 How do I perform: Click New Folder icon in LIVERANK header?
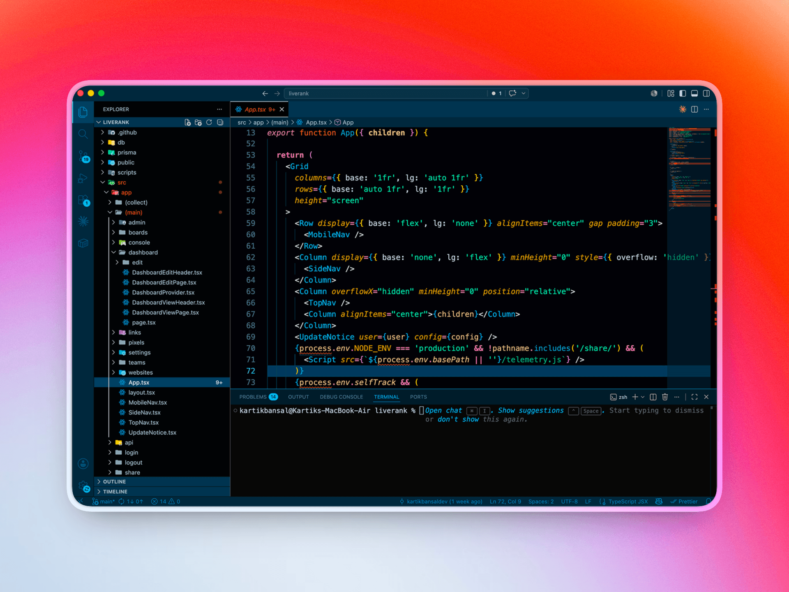(198, 123)
